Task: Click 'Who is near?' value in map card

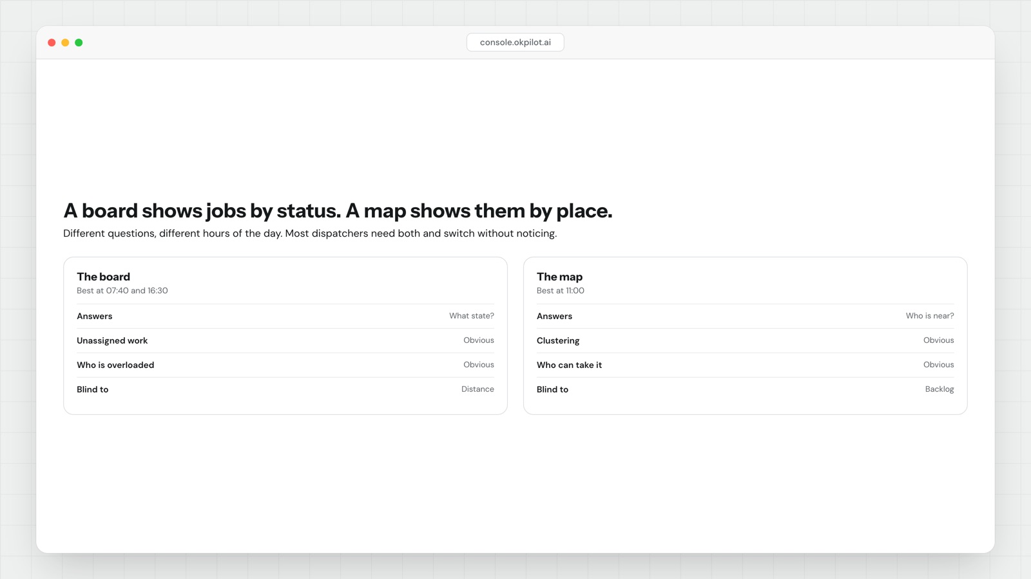Action: click(x=930, y=316)
